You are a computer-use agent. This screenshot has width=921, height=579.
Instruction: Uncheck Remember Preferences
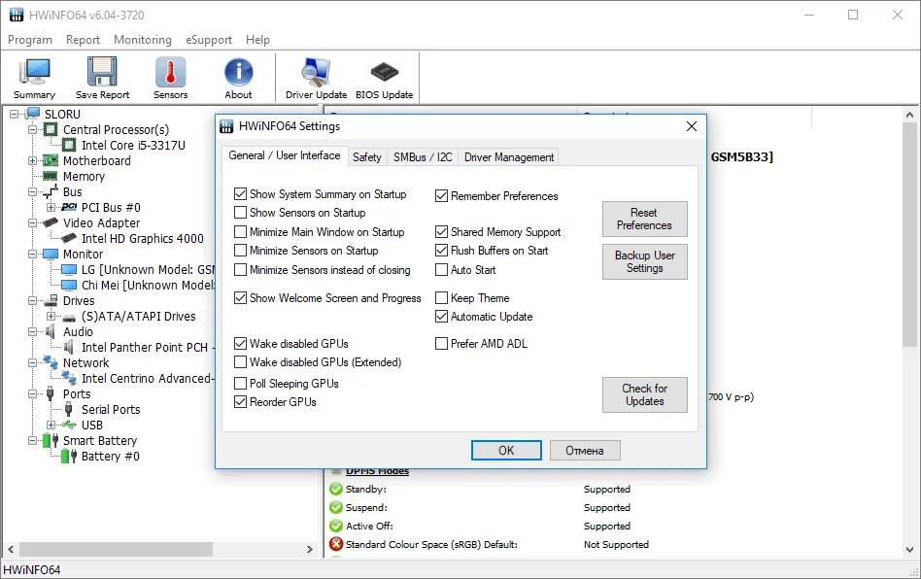pos(442,195)
